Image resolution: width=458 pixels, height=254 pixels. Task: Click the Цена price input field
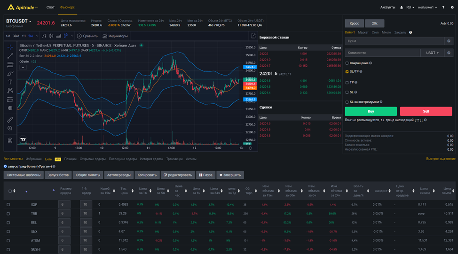[x=394, y=41]
